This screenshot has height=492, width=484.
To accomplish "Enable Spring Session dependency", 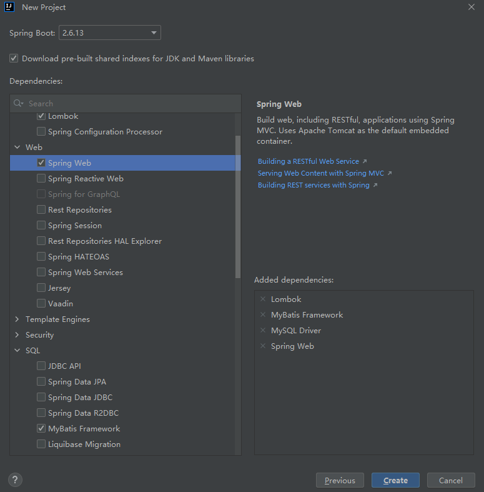I will [41, 225].
